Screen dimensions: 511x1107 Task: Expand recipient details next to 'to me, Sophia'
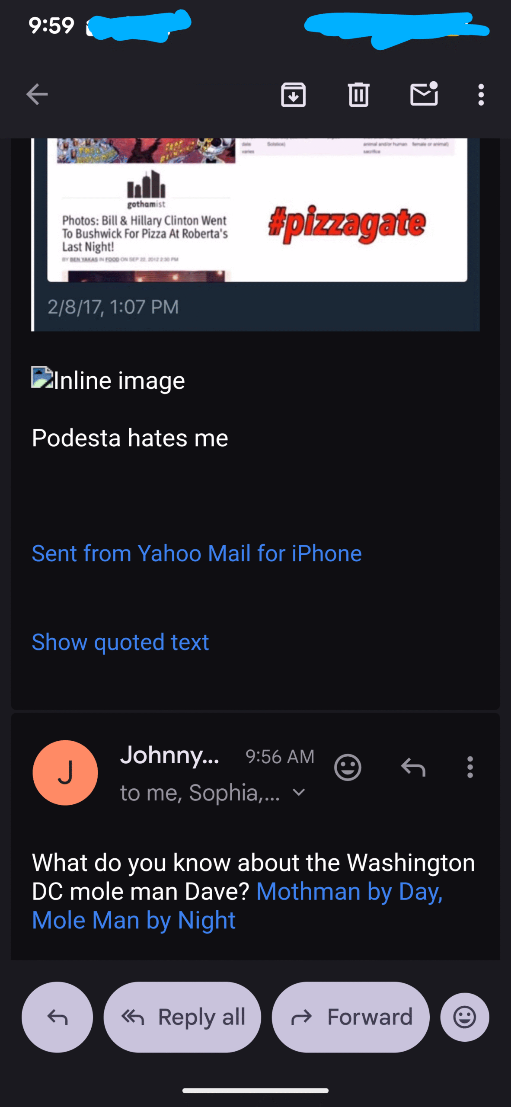pyautogui.click(x=299, y=793)
